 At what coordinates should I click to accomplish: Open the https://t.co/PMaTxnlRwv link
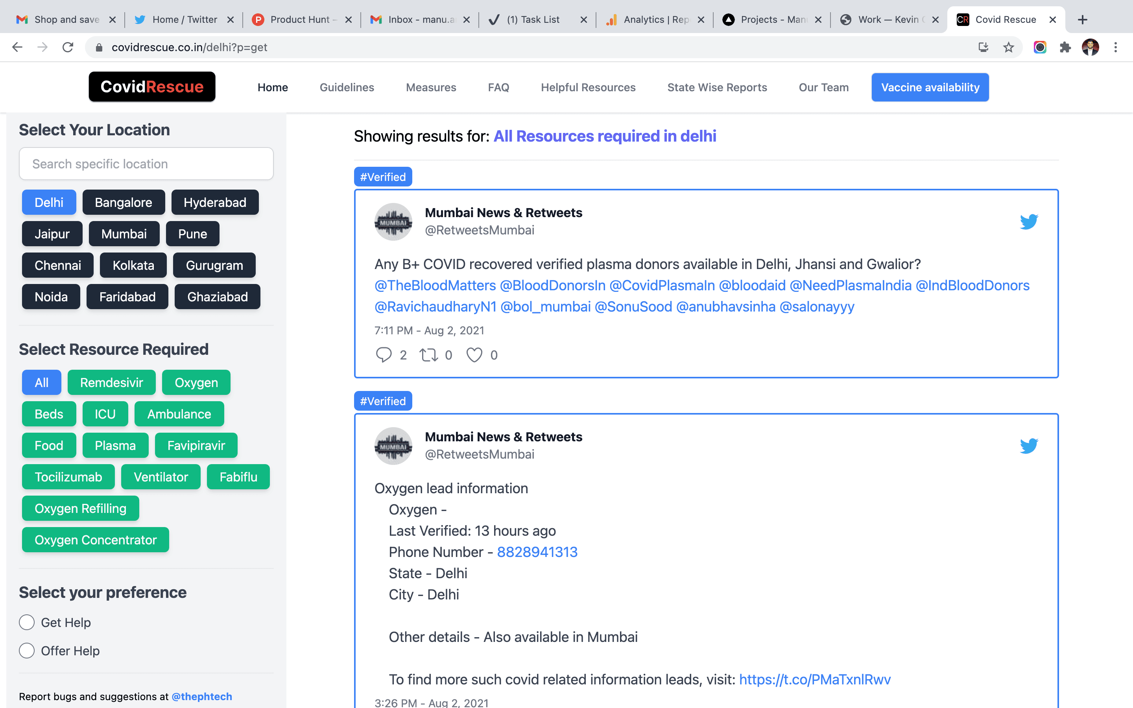(x=815, y=679)
